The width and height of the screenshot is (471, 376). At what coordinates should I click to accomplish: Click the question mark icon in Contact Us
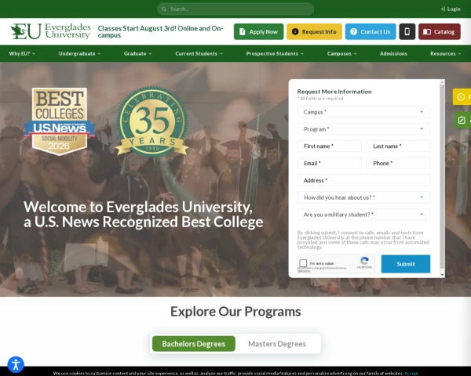tap(353, 31)
